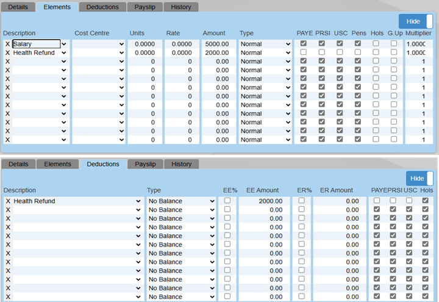Open the Salary description dropdown
The image size is (439, 302).
click(64, 45)
